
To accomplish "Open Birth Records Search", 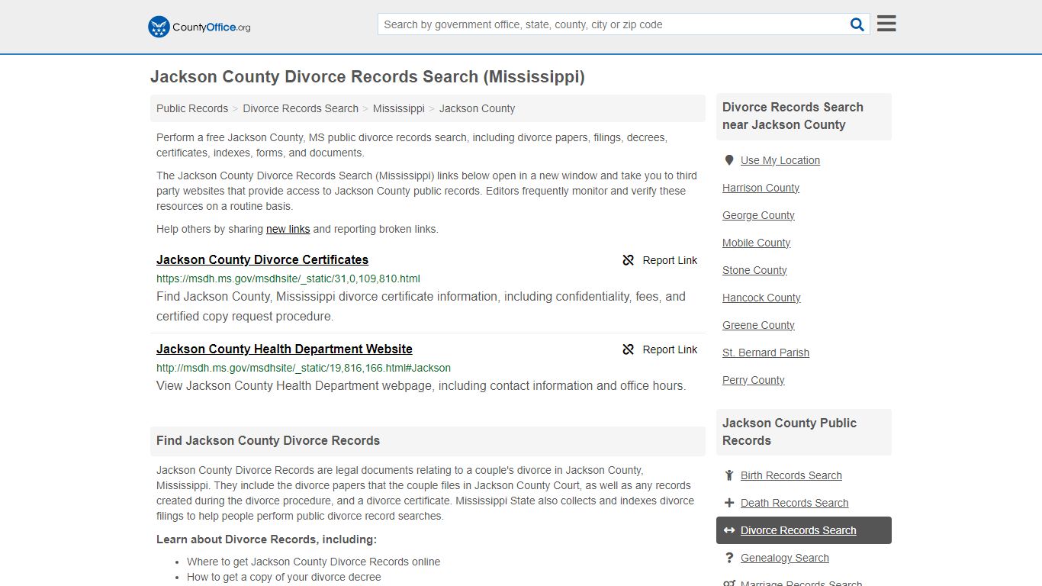I will click(791, 475).
